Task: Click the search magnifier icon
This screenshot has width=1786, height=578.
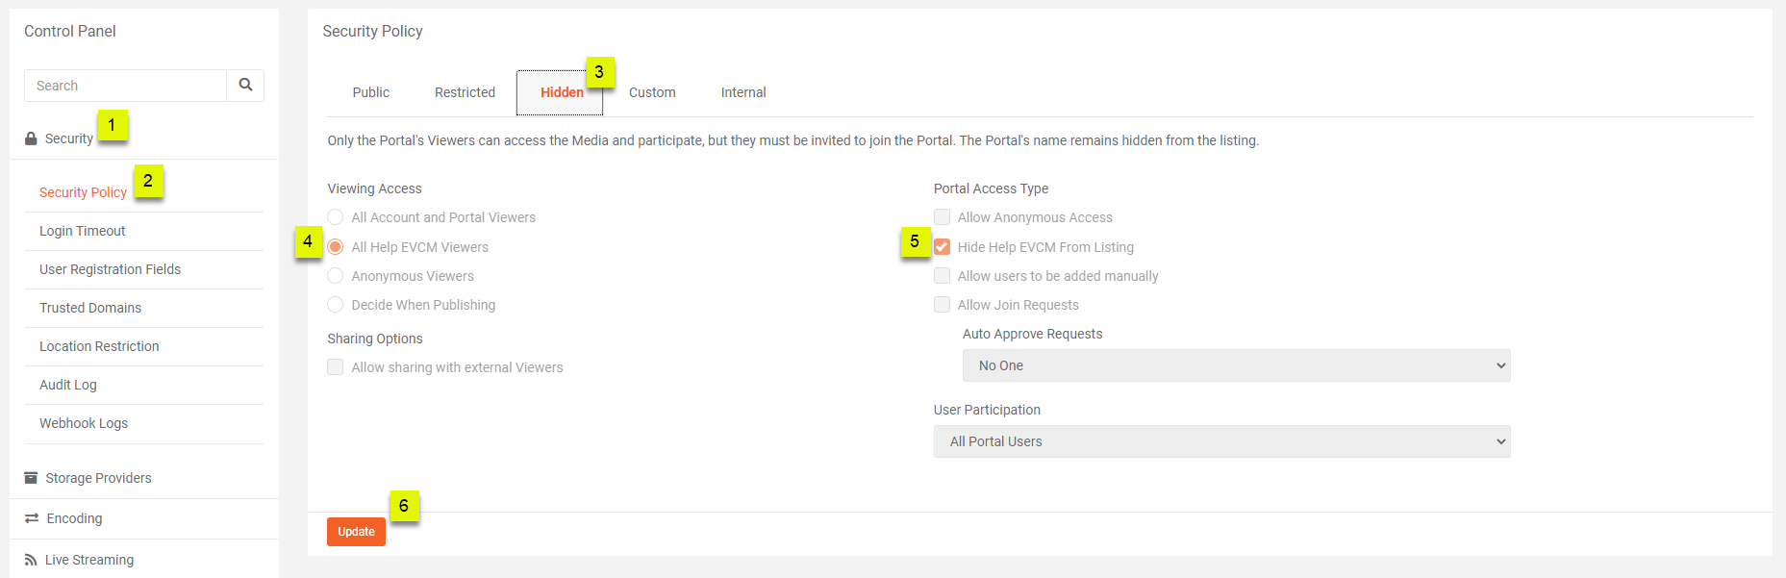Action: (x=245, y=86)
